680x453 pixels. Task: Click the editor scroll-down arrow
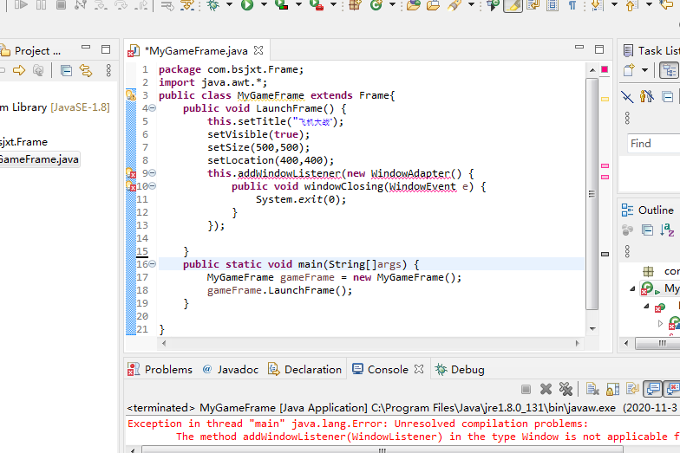point(592,329)
